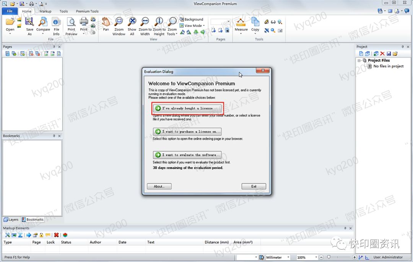The width and height of the screenshot is (413, 262).
Task: Open a file with the Open icon
Action: 10,23
